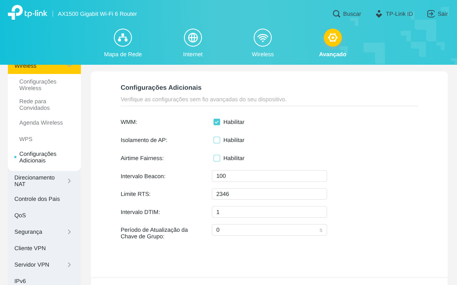
Task: Focus the Limite RTS input field
Action: tap(269, 194)
